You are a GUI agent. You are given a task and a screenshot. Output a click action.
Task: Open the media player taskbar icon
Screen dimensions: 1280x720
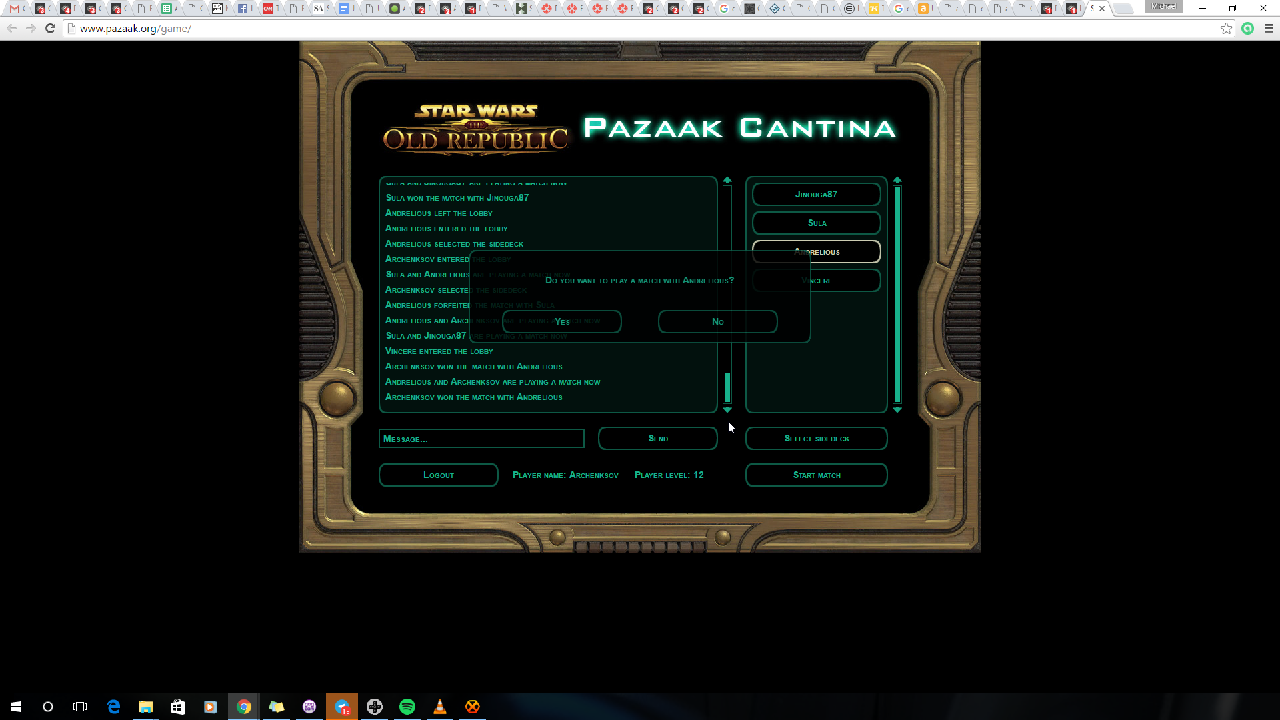(211, 707)
